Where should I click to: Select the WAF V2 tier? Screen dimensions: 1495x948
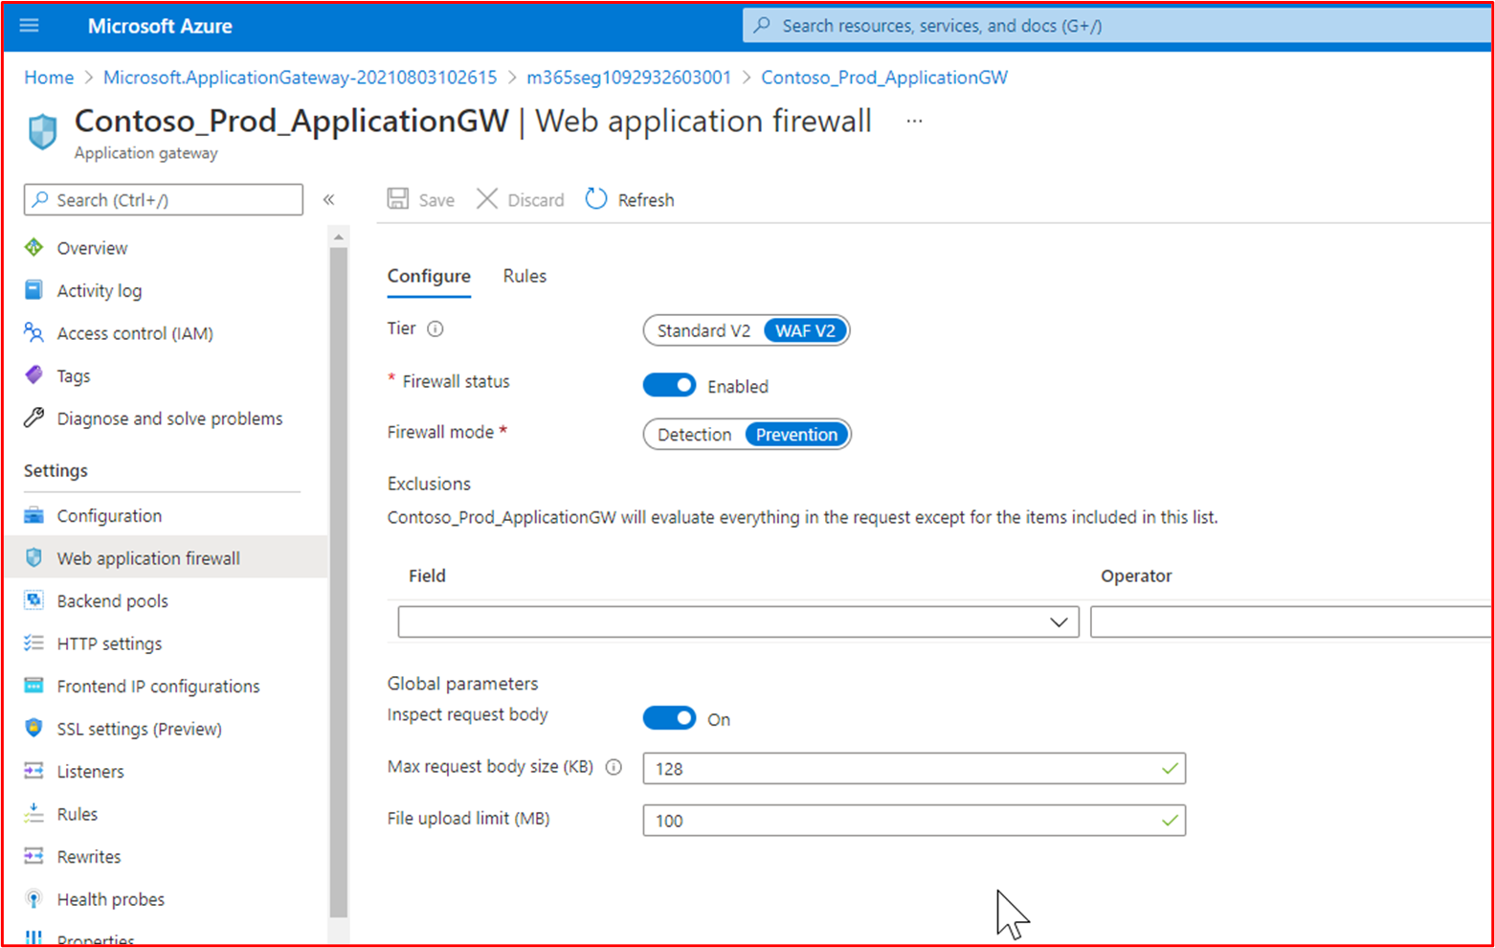[805, 330]
